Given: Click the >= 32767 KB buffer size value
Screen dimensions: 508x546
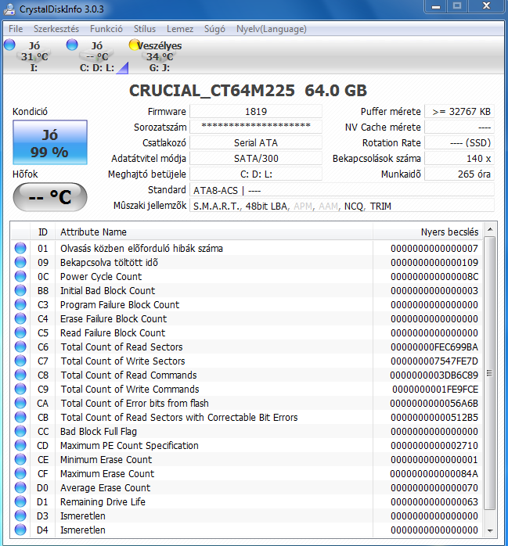Looking at the screenshot, I should click(459, 111).
